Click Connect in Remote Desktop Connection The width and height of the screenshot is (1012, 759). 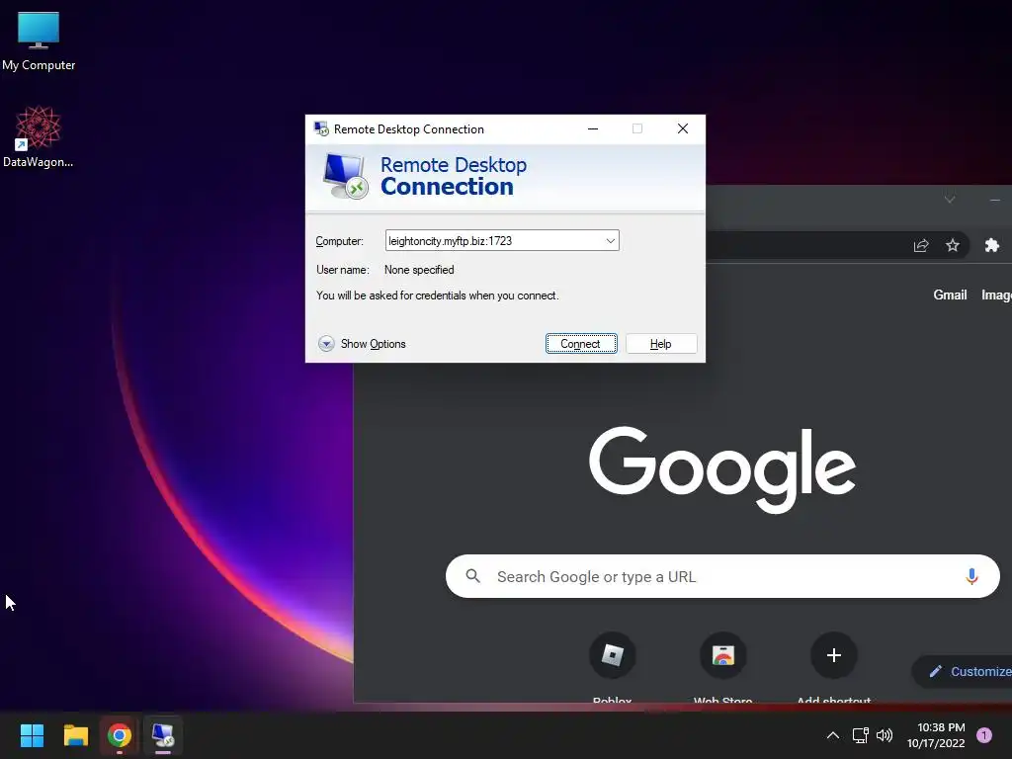(581, 343)
